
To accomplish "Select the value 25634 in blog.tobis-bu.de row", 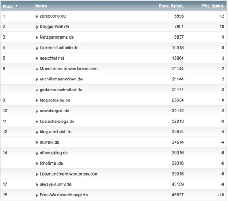I will point(178,100).
